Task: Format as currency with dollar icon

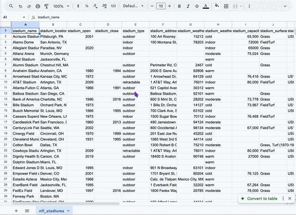Action: click(78, 6)
